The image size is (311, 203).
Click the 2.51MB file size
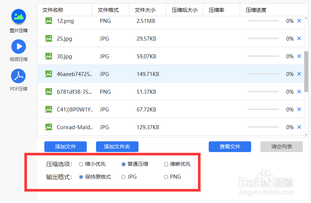(146, 21)
